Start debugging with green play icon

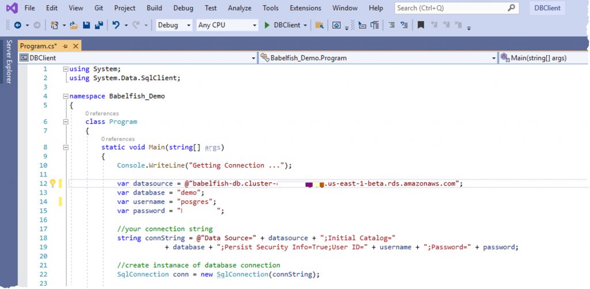267,25
